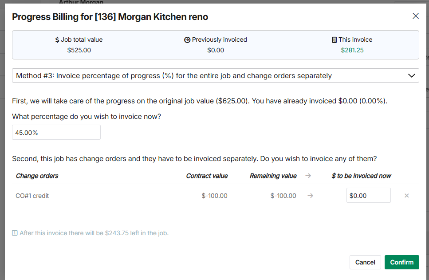This screenshot has width=429, height=280.
Task: Click the dollar icon beside Job total value
Action: pos(57,40)
